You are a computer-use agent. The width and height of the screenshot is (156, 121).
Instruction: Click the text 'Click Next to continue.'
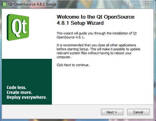click(73, 65)
